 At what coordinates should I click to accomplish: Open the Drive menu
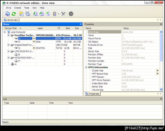[x=9, y=8]
